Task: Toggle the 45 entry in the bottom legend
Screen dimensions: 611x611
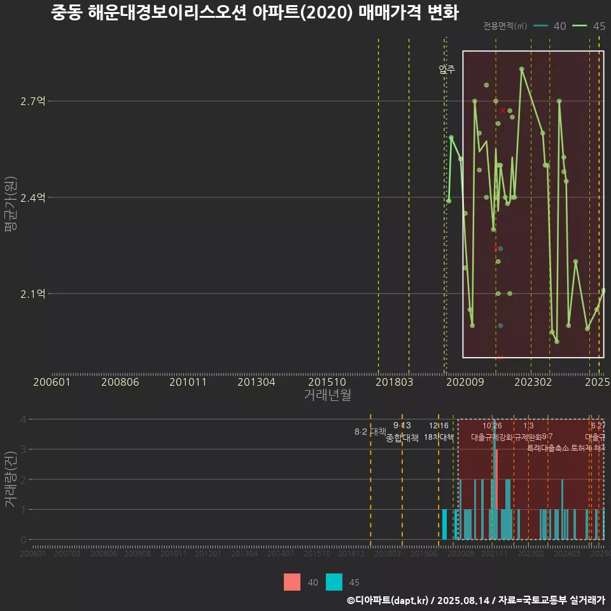Action: 355,582
